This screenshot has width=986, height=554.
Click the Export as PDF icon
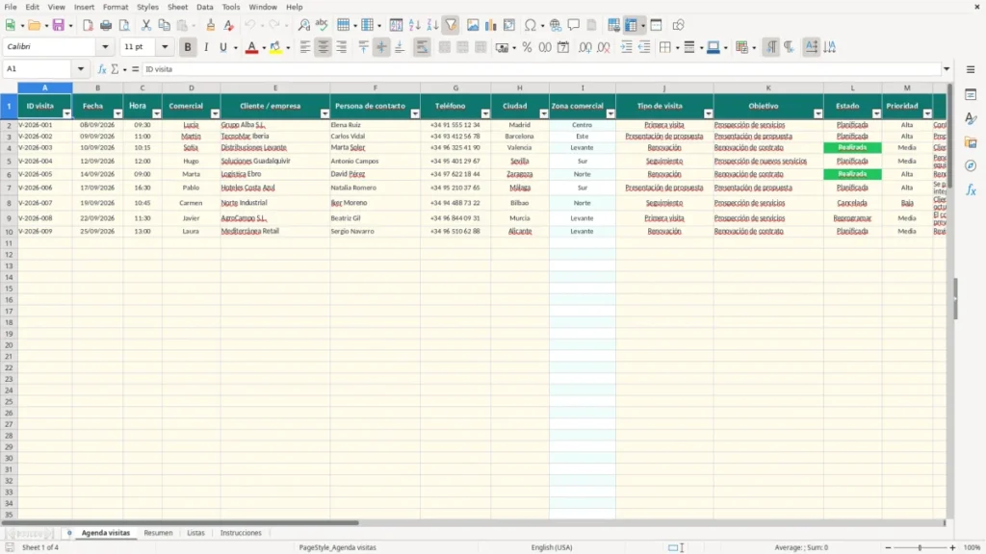click(88, 25)
